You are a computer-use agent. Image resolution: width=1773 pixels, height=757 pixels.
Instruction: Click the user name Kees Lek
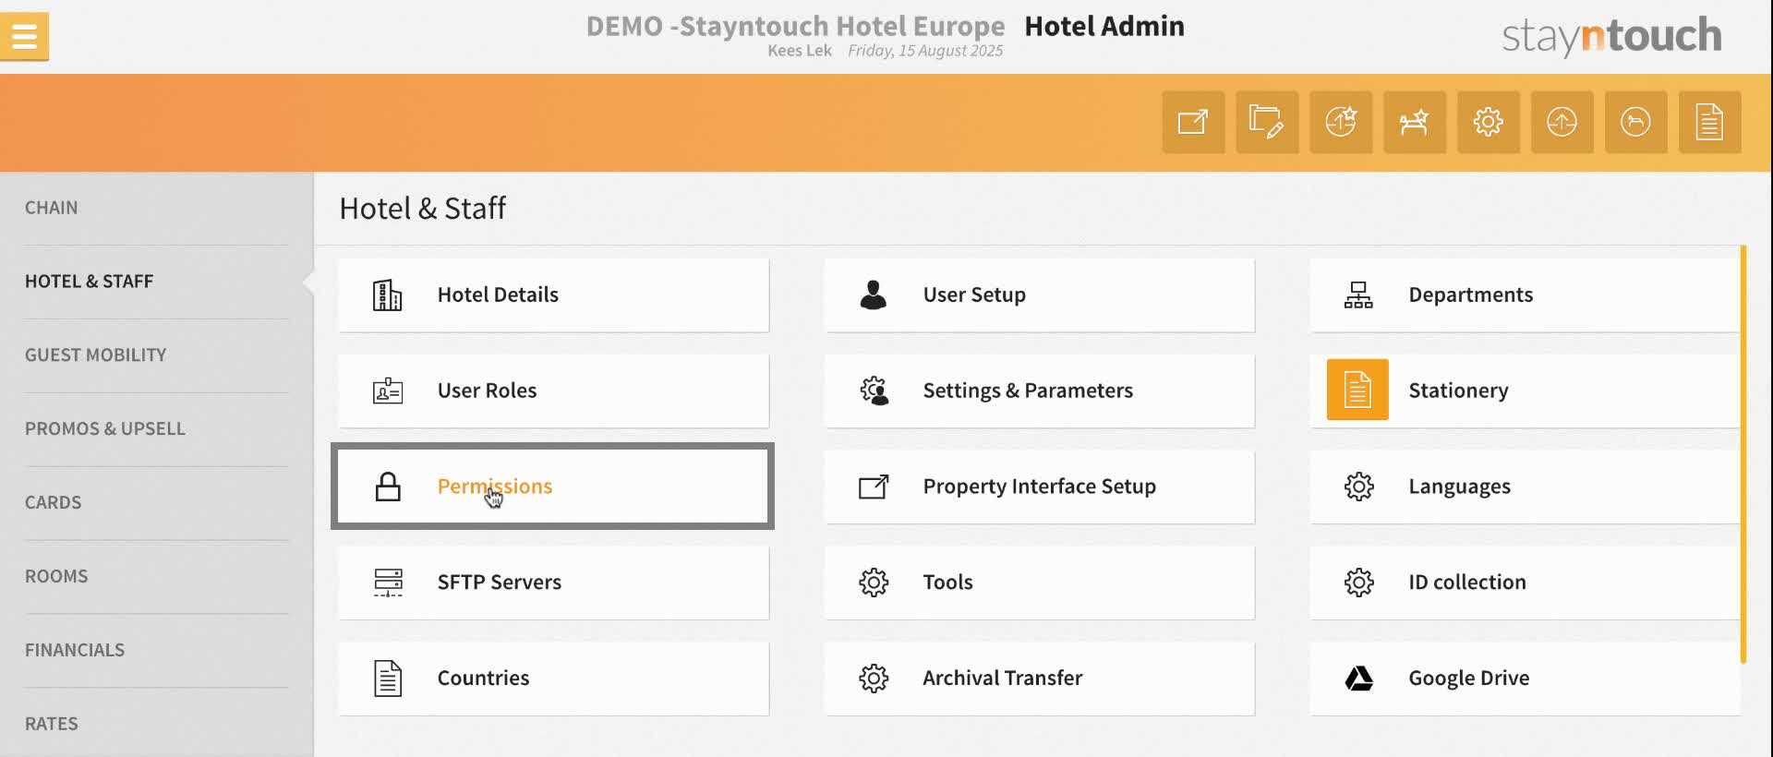800,51
